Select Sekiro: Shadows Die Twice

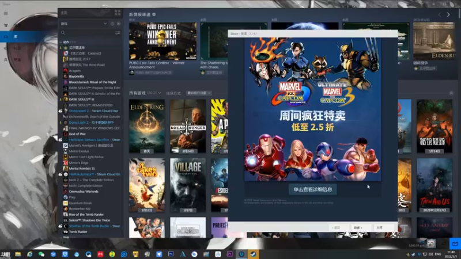89,220
